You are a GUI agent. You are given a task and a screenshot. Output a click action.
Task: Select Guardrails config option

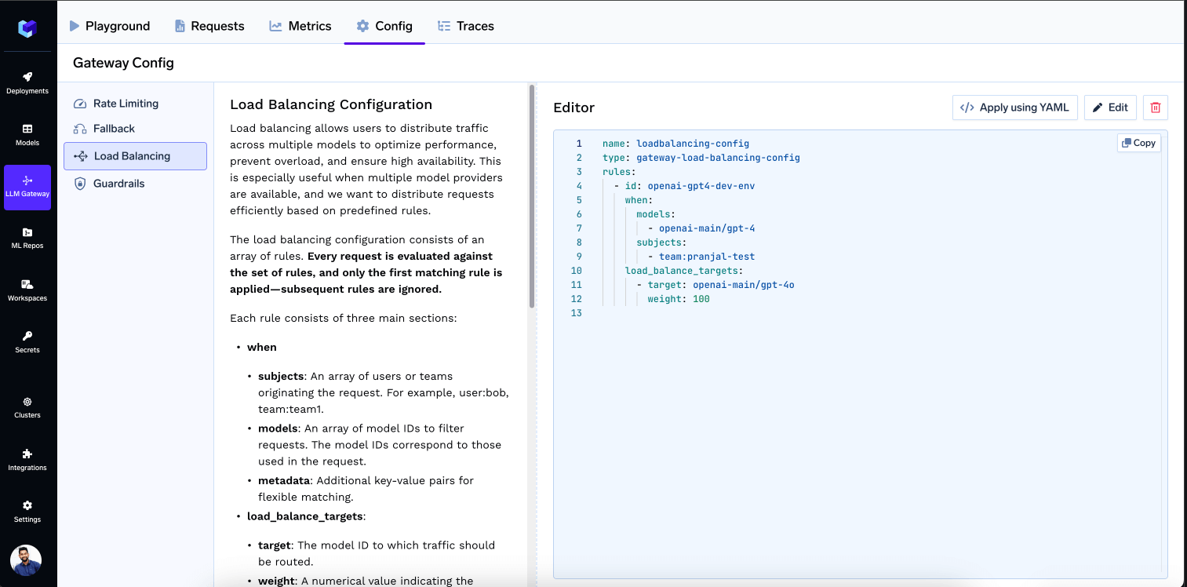coord(118,184)
